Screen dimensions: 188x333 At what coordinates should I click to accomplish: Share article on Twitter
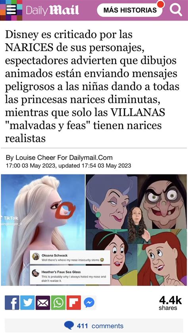click(x=27, y=302)
